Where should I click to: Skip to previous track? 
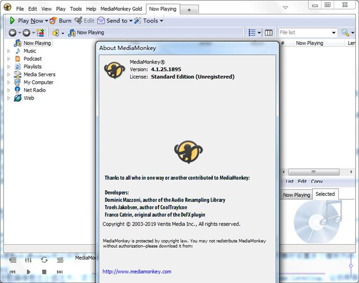13,272
